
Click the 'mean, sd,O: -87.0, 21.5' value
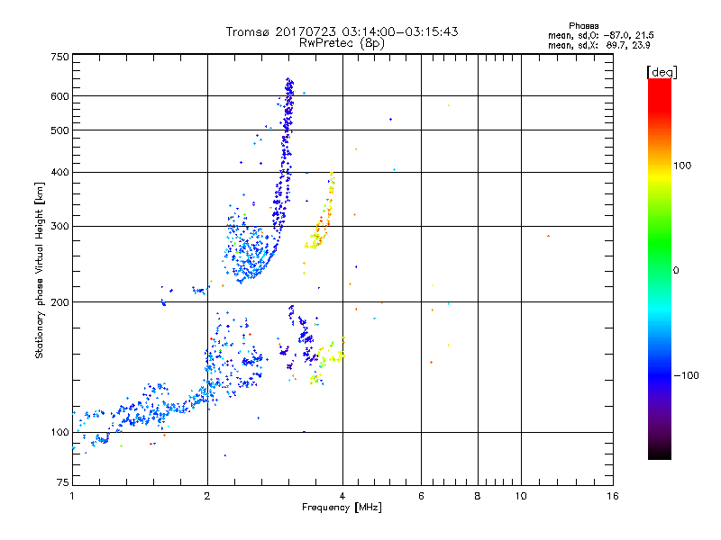[x=601, y=35]
